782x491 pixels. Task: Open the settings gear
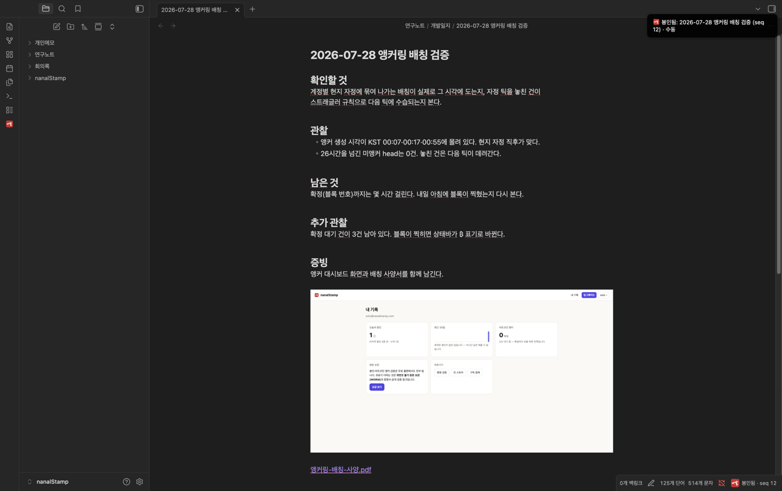140,482
